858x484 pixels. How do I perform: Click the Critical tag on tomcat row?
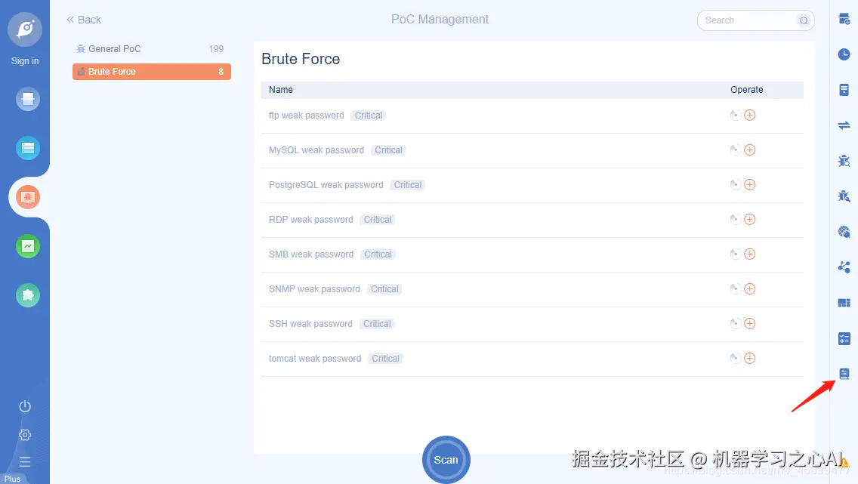(386, 358)
